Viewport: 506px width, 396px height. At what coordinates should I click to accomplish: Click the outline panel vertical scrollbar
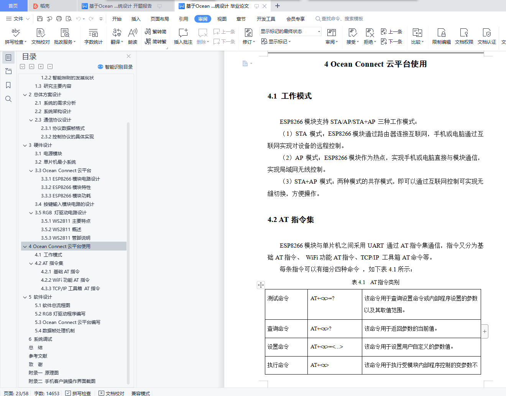pos(128,253)
